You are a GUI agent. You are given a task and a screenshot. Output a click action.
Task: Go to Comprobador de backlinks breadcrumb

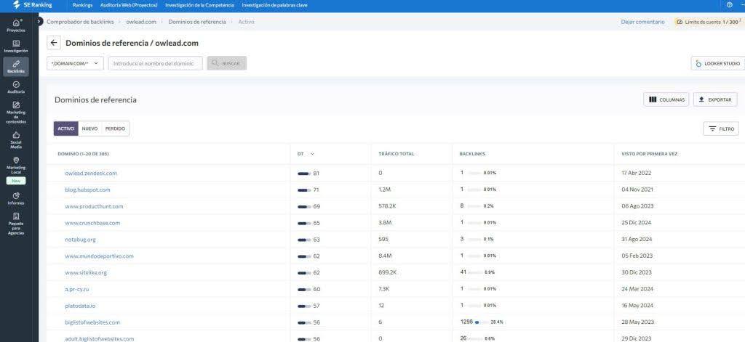click(x=80, y=22)
